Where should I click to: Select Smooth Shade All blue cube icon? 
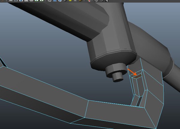pyautogui.click(x=55, y=1)
